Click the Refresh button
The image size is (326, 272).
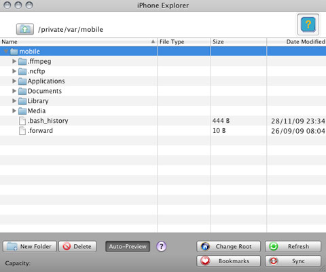tap(293, 246)
